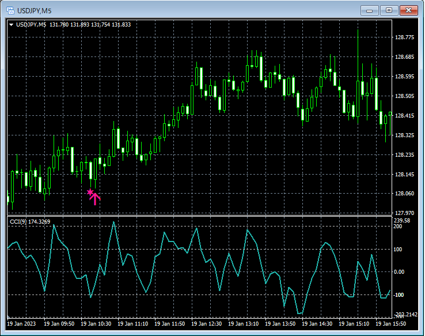Click the -203.2142 CCI scale minimum
Viewport: 425px width, 336px height.
(405, 314)
